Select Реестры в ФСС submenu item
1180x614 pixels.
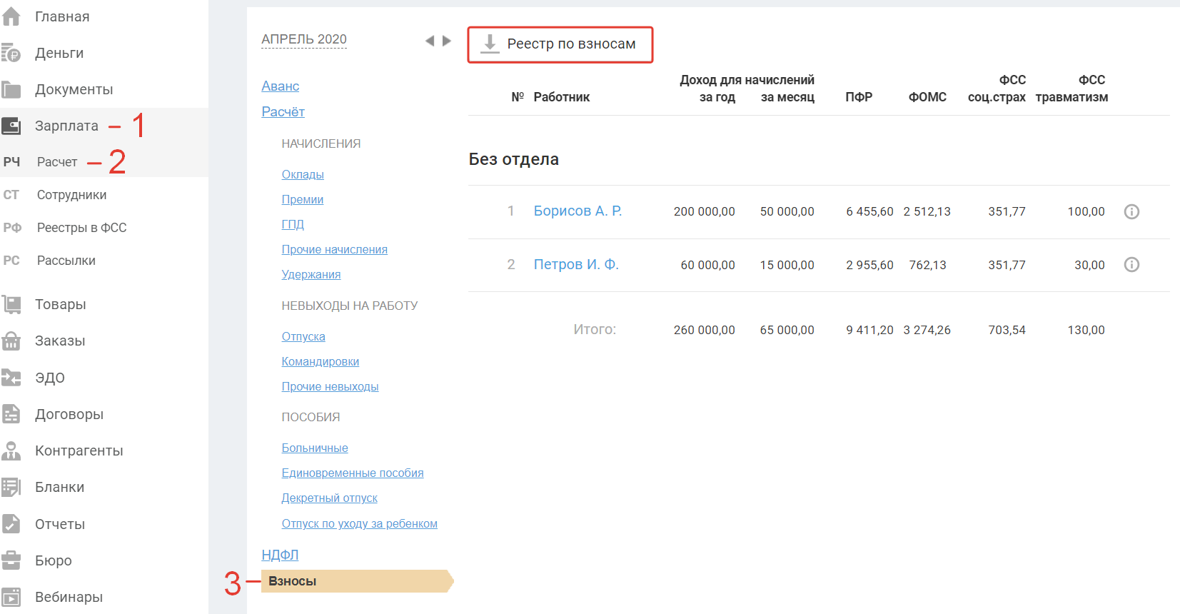point(81,228)
